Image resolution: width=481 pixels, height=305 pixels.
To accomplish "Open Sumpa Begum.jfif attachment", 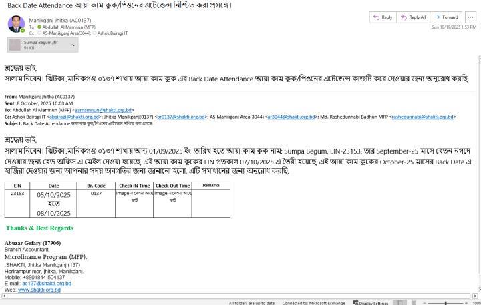I will 37,45.
